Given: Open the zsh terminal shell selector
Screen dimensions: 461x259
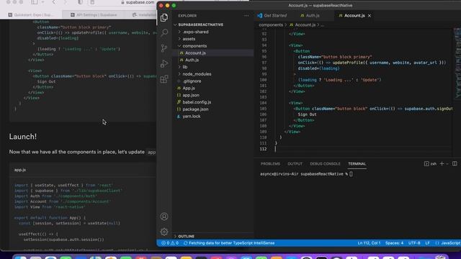Looking at the screenshot, I should 430,164.
